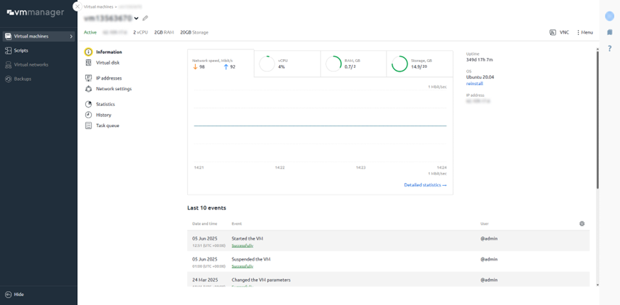Open the three-dot Menu dropdown
The height and width of the screenshot is (305, 620).
[x=584, y=32]
